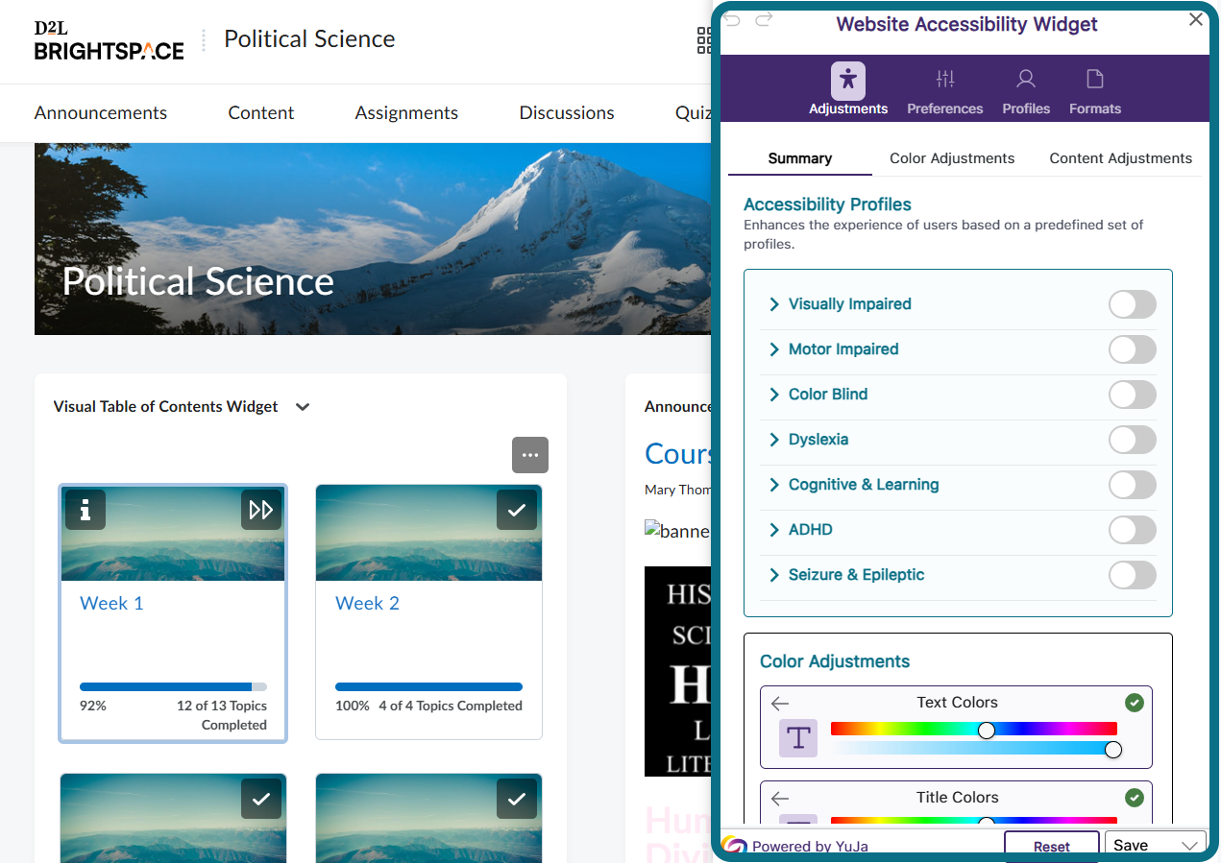Enable the Seizure & Epileptic toggle
Screen dimensions: 1221x863
tap(1133, 575)
